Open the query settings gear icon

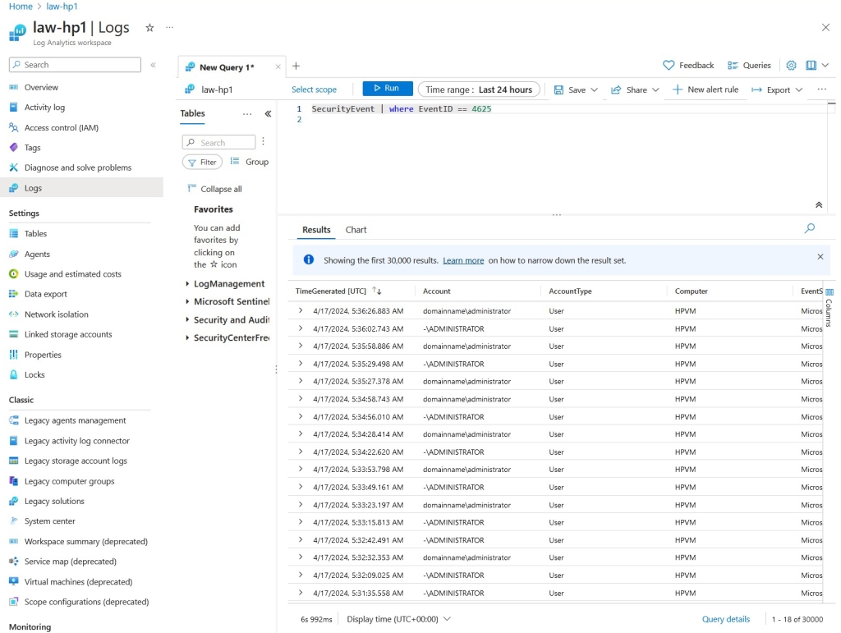tap(791, 66)
